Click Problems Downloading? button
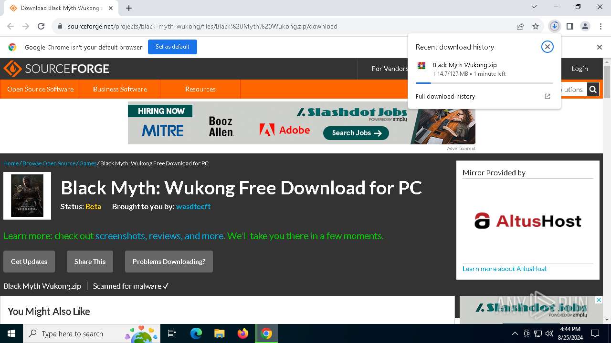The height and width of the screenshot is (343, 611). coord(169,262)
